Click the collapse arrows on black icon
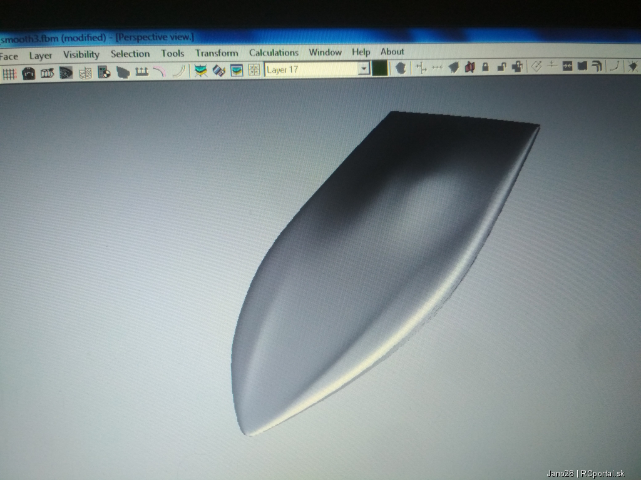The image size is (641, 480). [x=567, y=66]
